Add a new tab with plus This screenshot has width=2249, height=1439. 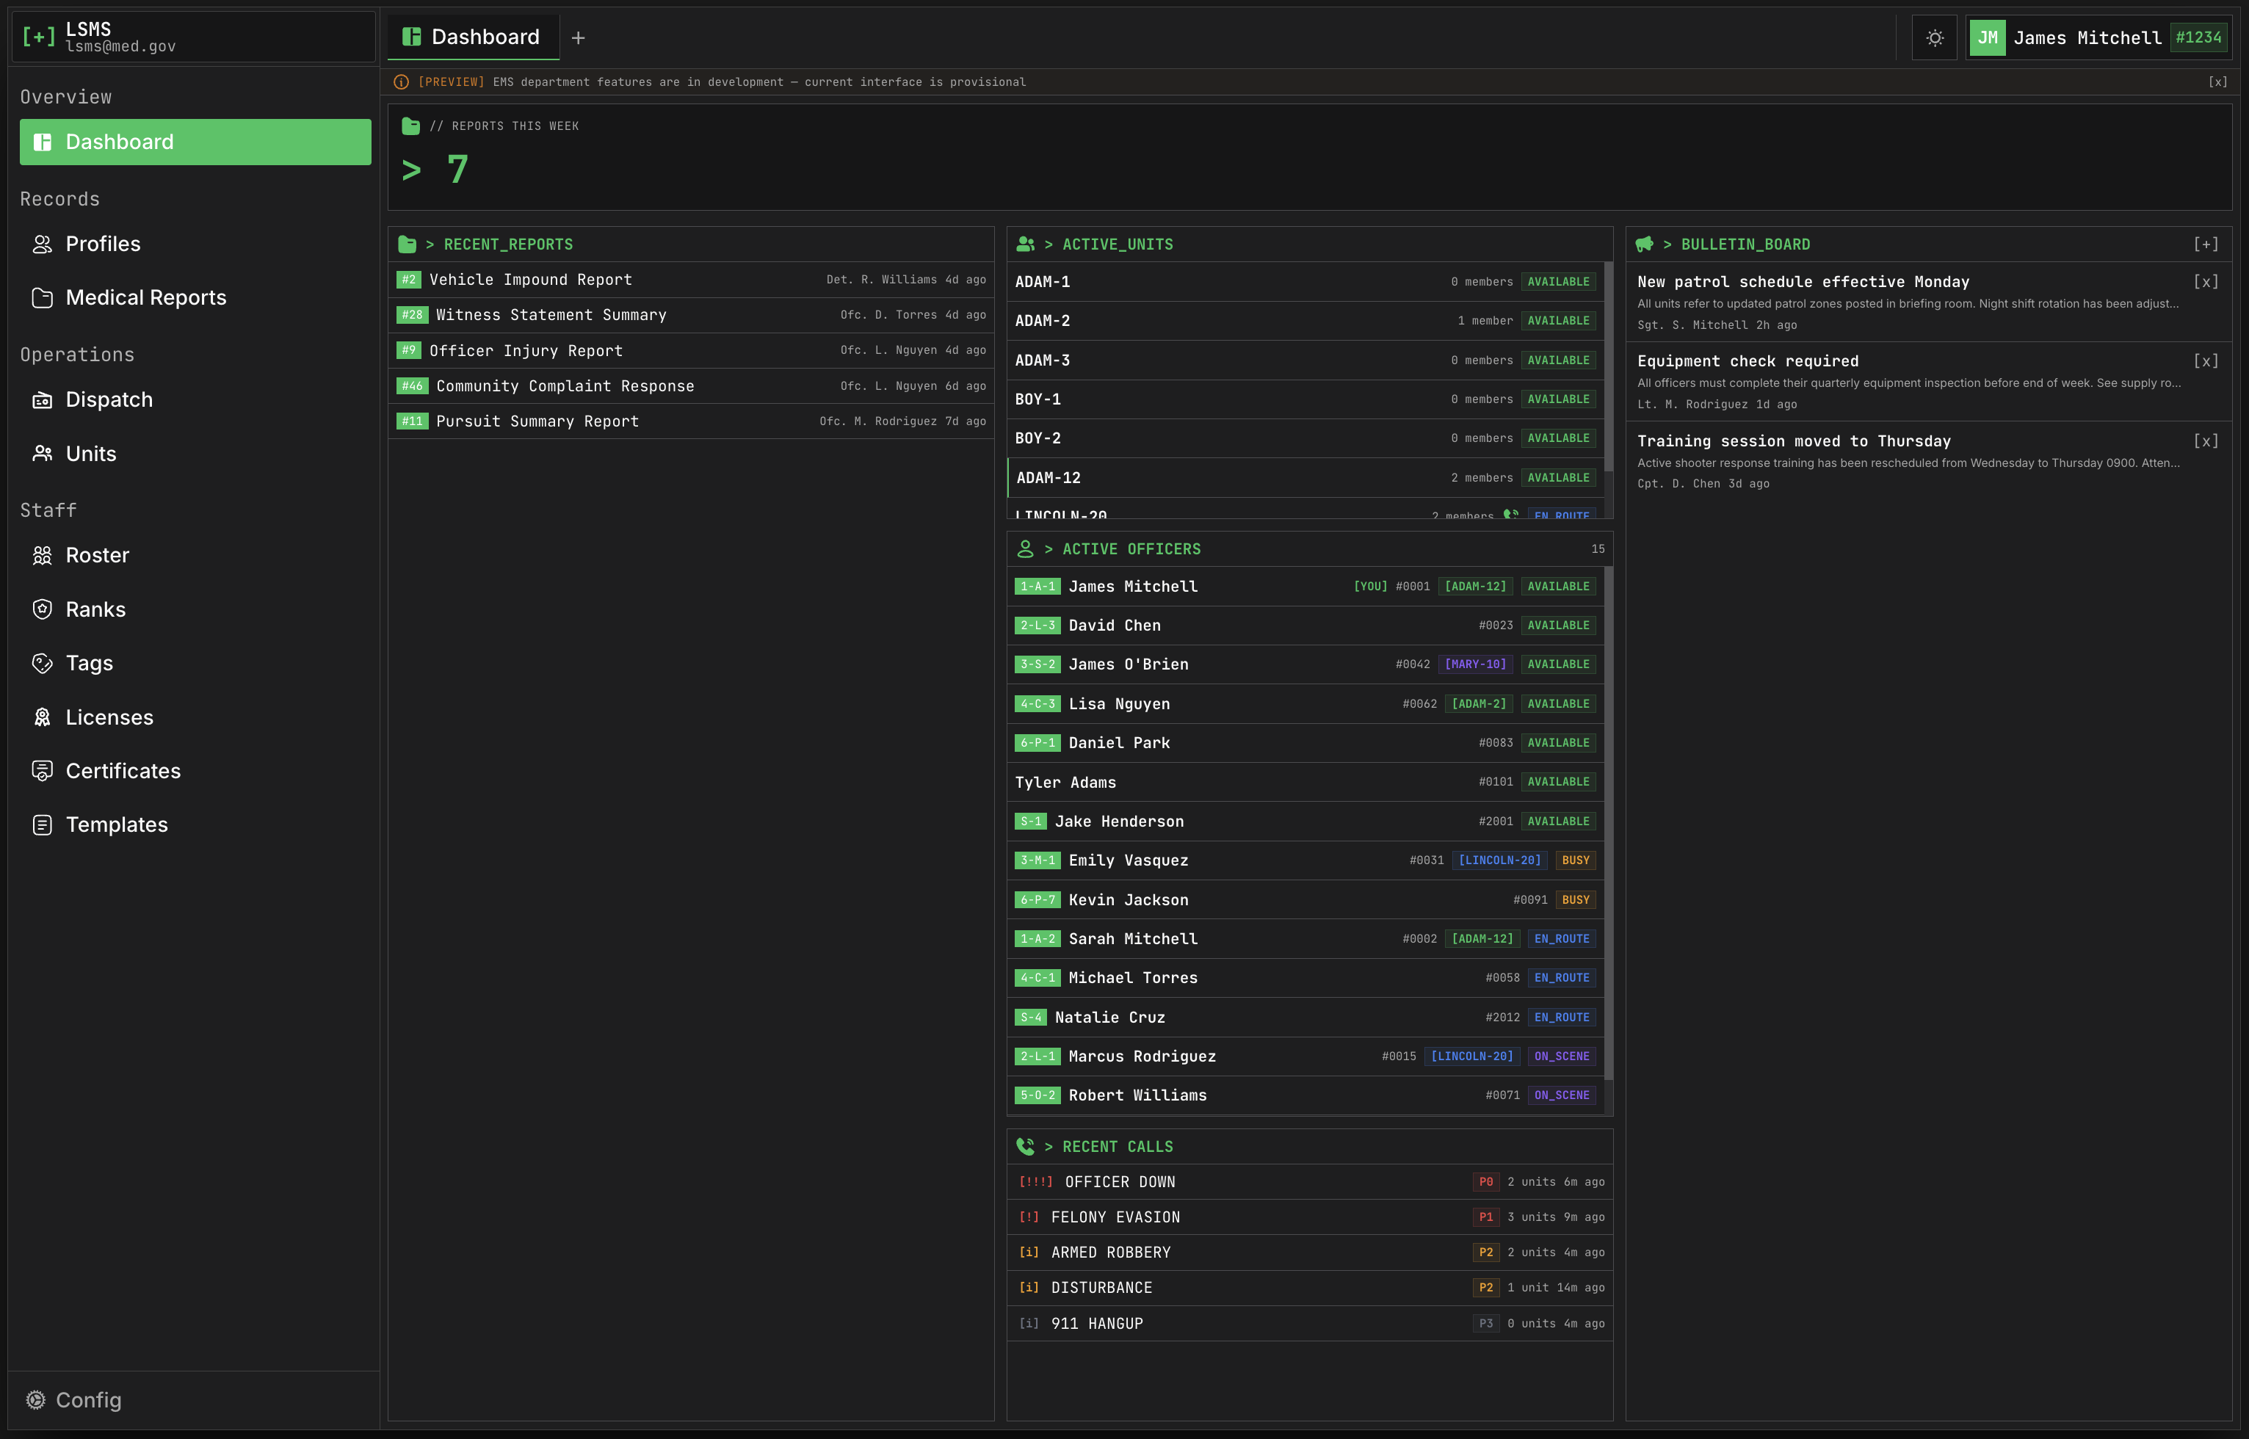(577, 38)
